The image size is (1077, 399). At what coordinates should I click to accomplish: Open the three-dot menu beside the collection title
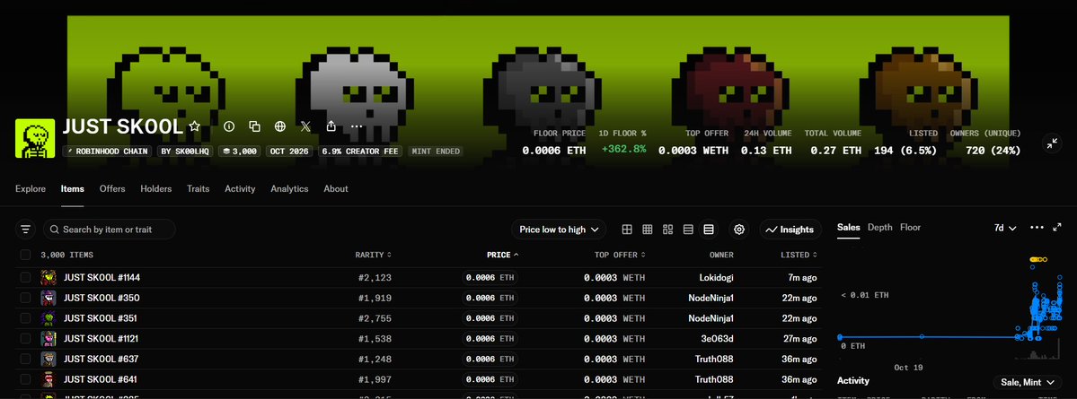tap(357, 126)
